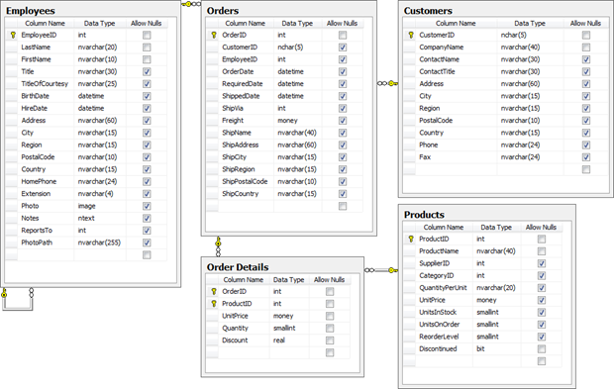The height and width of the screenshot is (389, 614).
Task: Click the Data Type header in Products table
Action: tap(496, 227)
